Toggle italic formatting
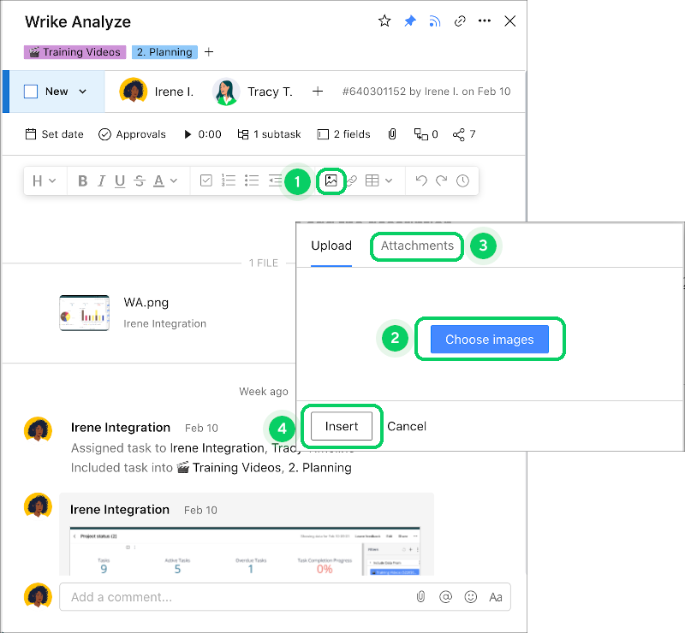Viewport: 685px width, 633px height. tap(101, 180)
